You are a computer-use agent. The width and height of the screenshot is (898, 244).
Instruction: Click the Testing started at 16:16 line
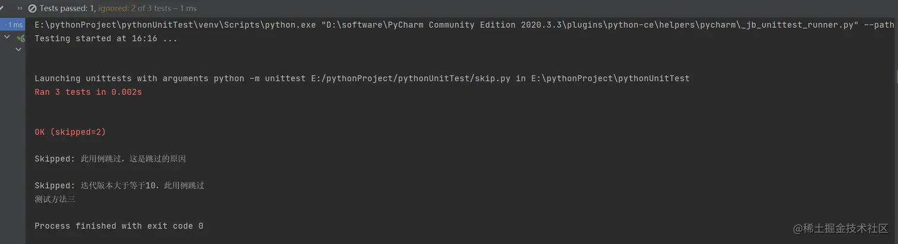coord(106,38)
